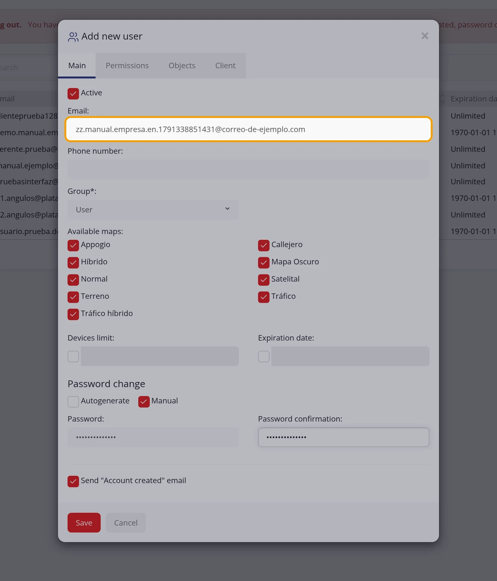
Task: Save the new user
Action: 84,523
